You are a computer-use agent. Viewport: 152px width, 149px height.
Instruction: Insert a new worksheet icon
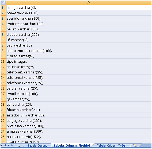[135, 145]
